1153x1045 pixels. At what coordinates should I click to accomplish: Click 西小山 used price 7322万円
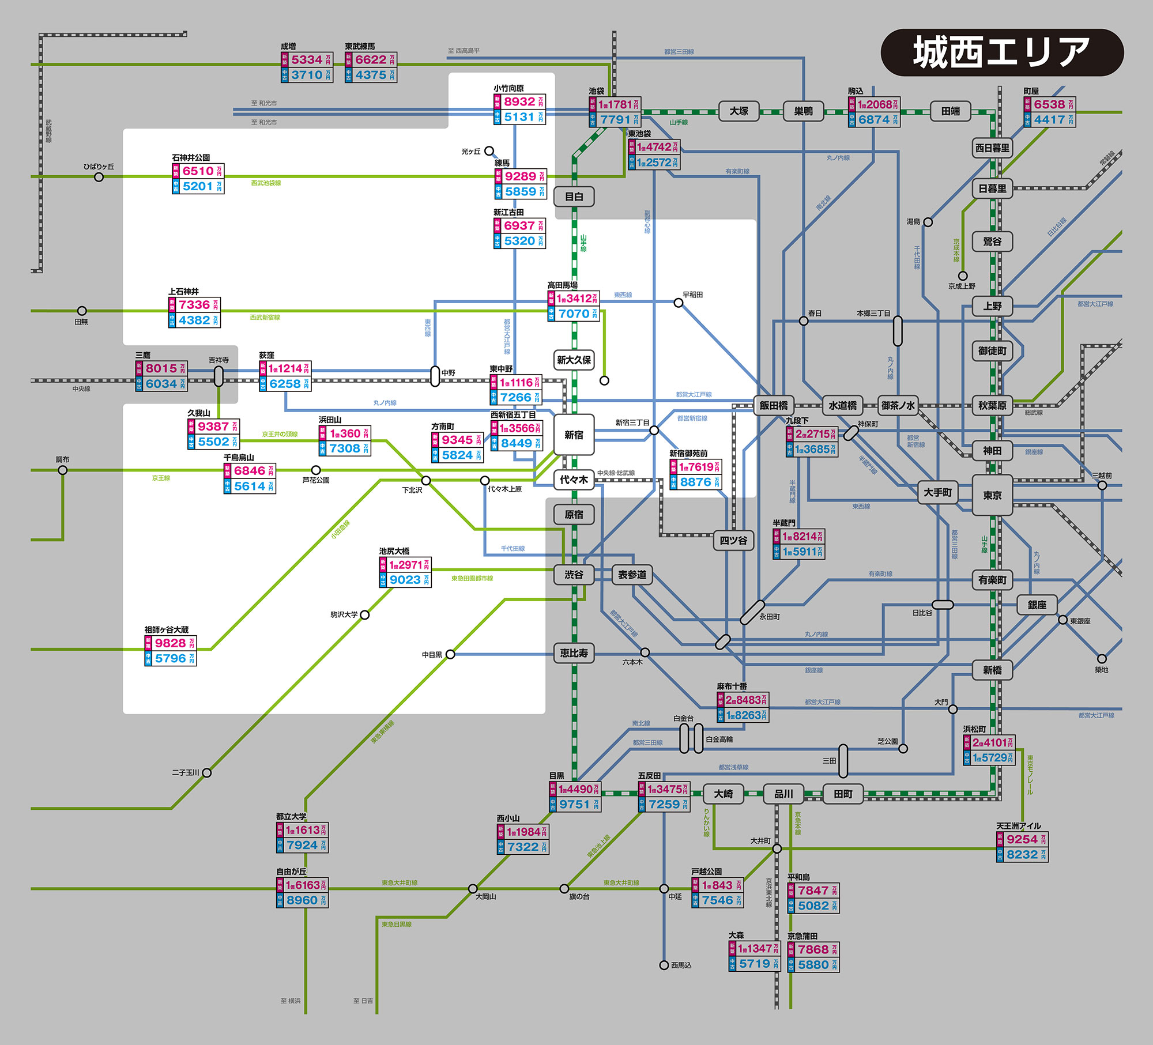click(x=523, y=847)
